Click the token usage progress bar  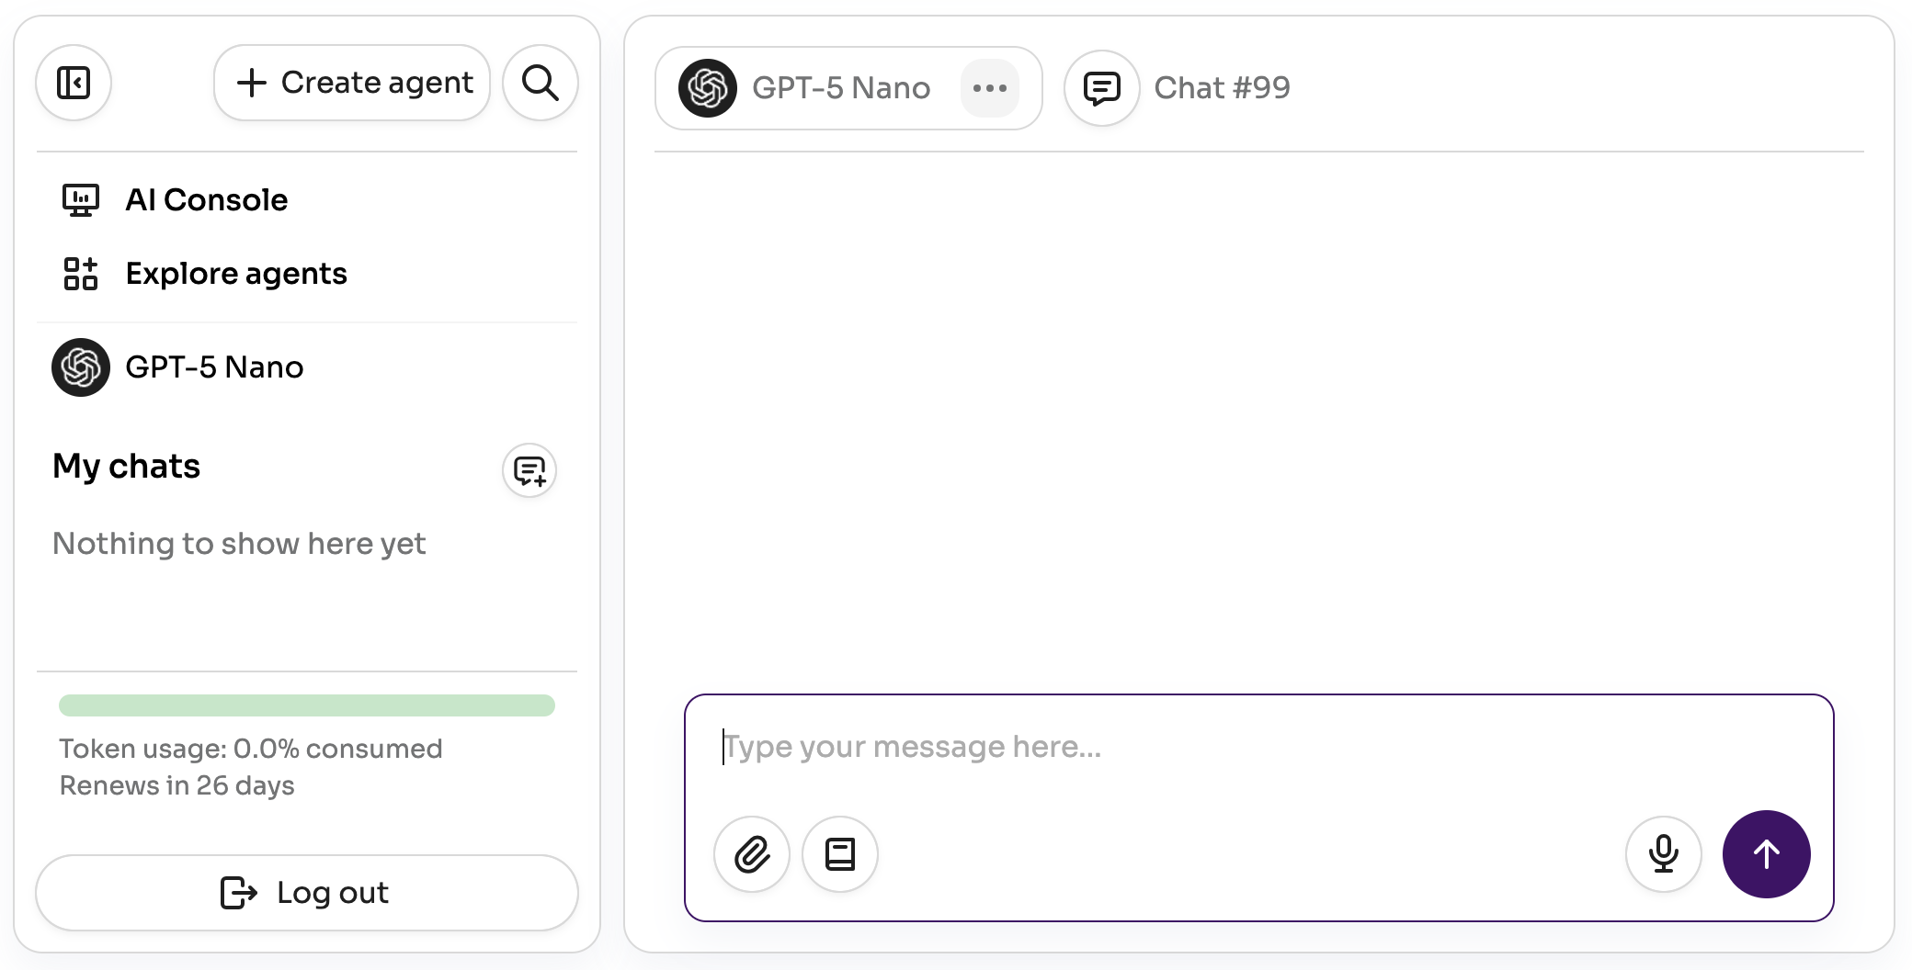click(x=307, y=705)
